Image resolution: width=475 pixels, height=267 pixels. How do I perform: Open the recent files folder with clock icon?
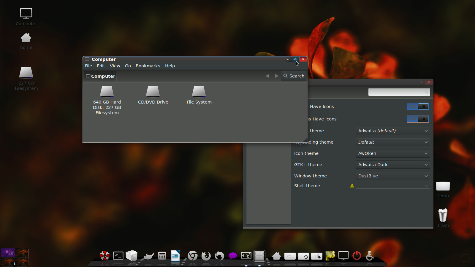click(303, 256)
